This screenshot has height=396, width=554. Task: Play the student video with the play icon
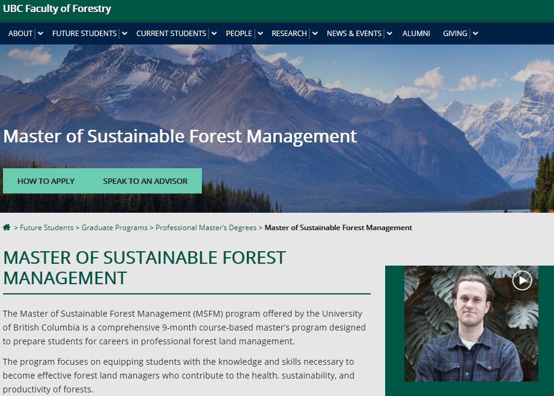522,280
